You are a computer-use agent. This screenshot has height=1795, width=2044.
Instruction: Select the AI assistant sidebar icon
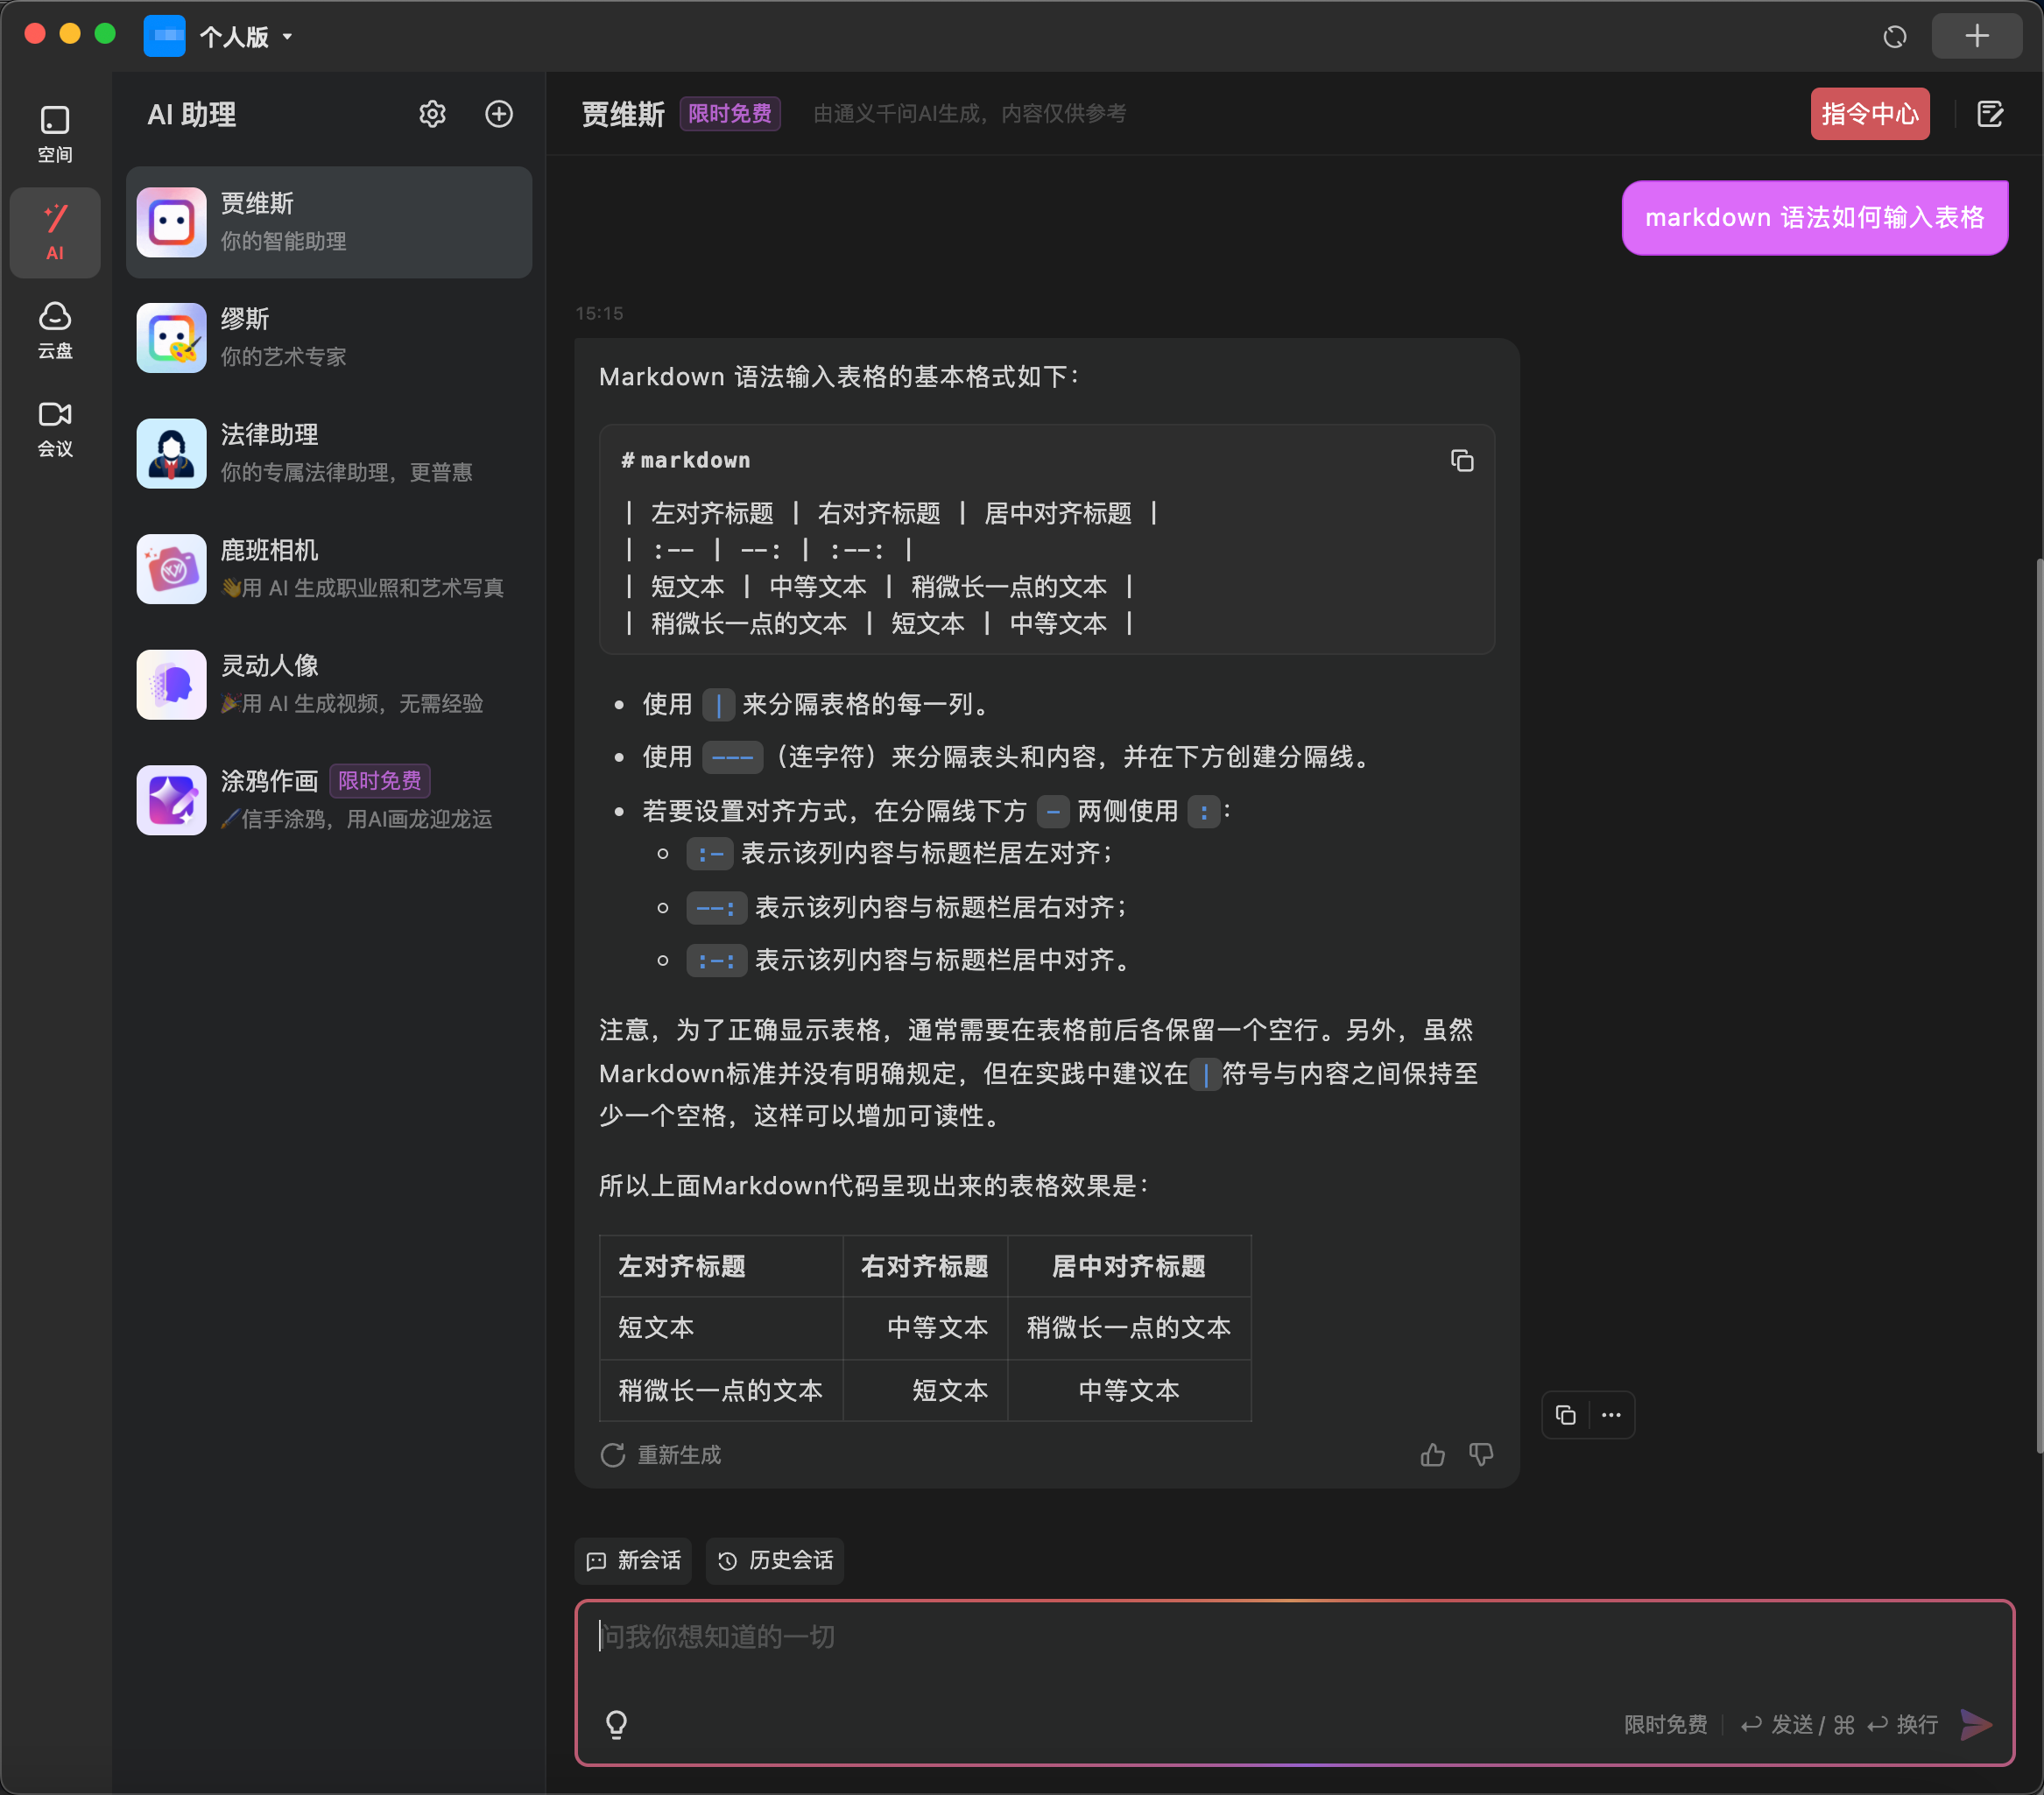(55, 232)
